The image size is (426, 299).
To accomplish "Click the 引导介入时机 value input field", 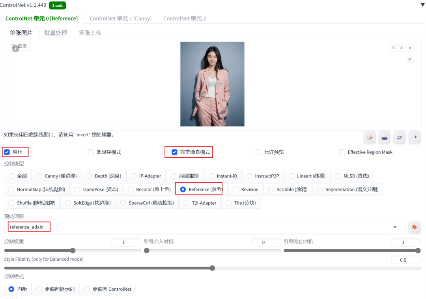I will pyautogui.click(x=266, y=242).
